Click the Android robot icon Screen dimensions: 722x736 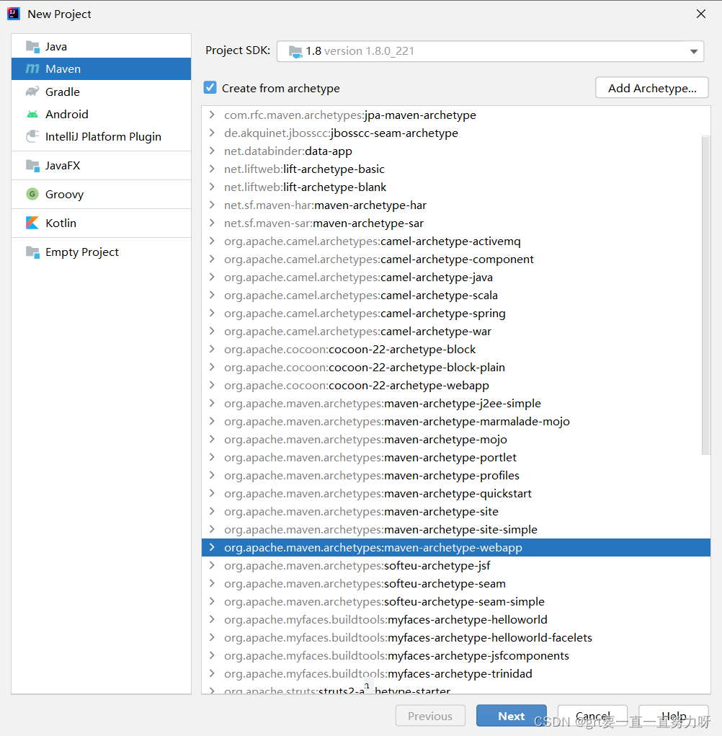(32, 114)
